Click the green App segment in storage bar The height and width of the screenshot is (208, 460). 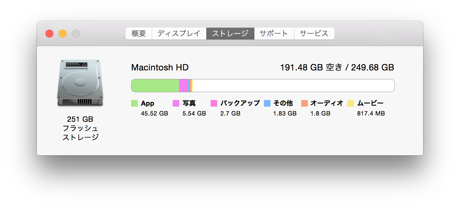pos(155,86)
